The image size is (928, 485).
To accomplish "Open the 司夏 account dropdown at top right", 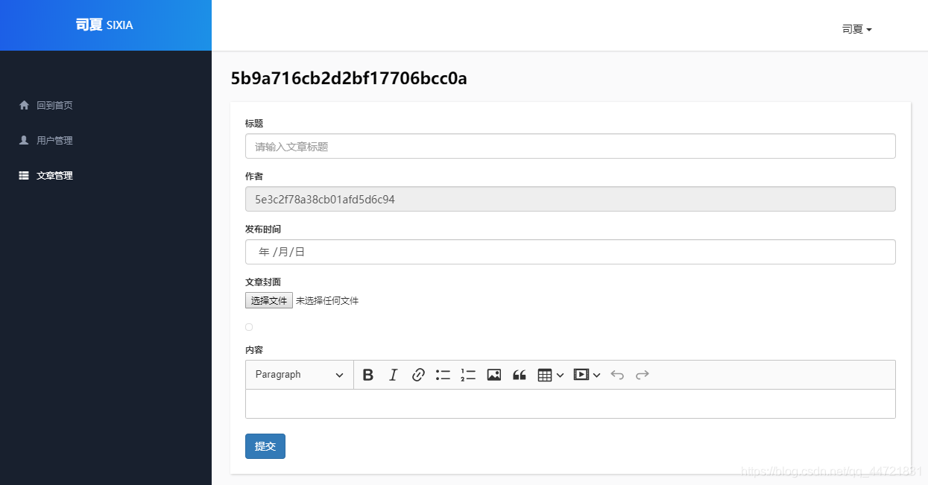I will pyautogui.click(x=856, y=29).
